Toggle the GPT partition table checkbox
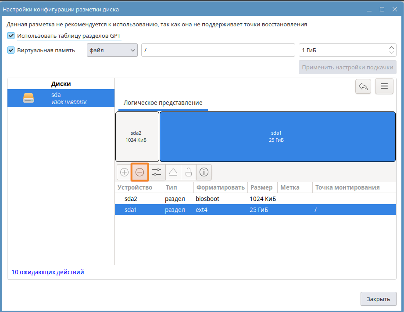Screen dimensions: 404x312 click(11, 36)
